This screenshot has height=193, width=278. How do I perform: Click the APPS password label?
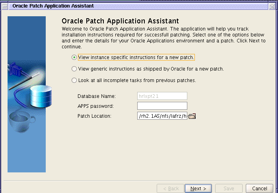95,106
